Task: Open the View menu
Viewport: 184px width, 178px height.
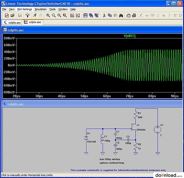Action: tap(12, 9)
